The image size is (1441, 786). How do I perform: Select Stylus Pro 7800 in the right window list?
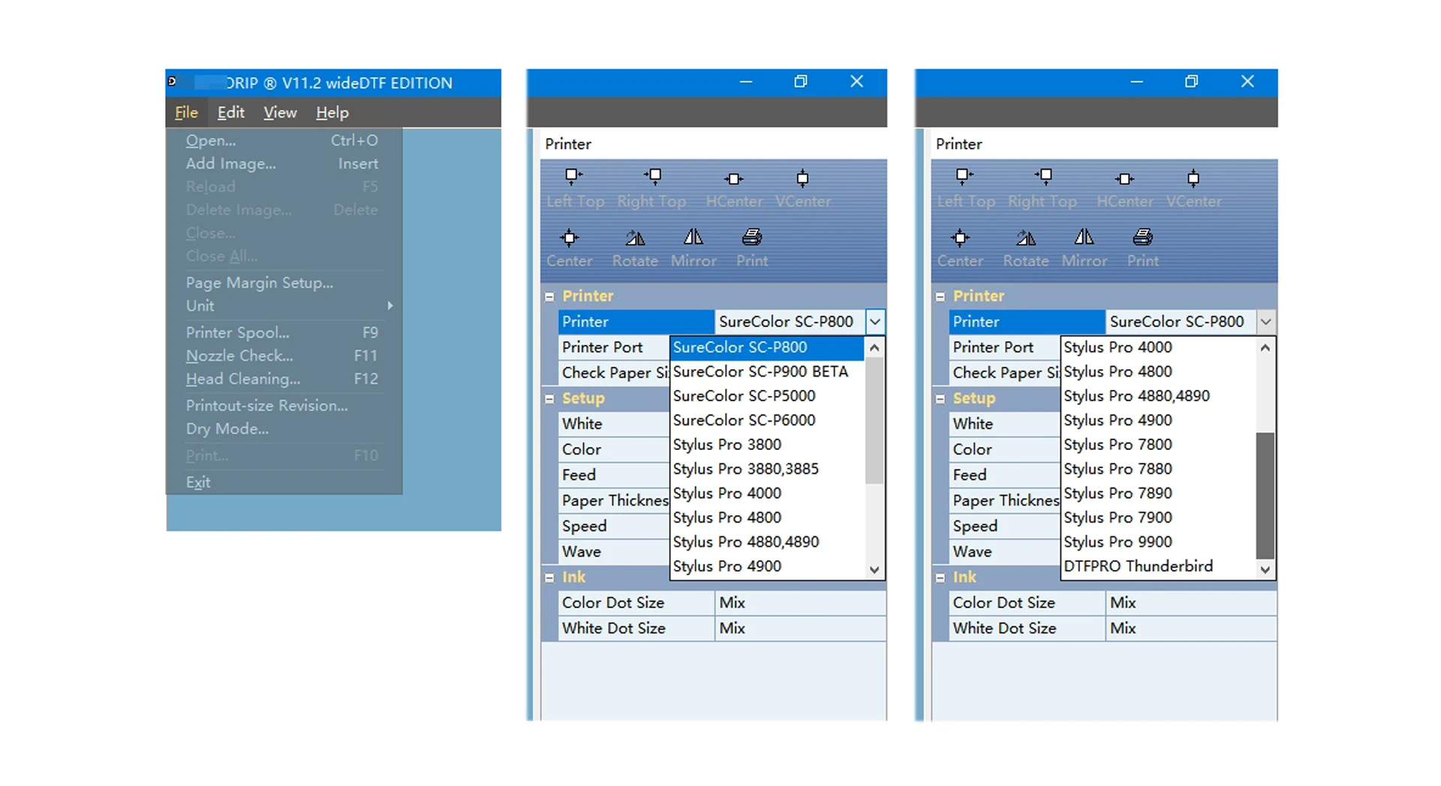click(x=1158, y=445)
